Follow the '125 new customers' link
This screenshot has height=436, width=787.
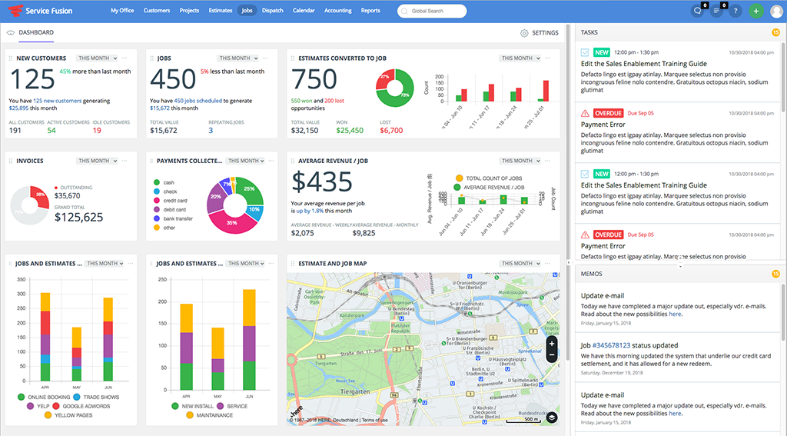click(x=55, y=101)
